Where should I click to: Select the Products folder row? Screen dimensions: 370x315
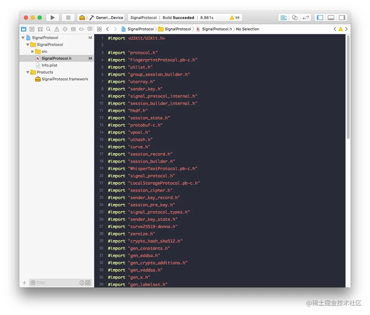click(x=57, y=72)
